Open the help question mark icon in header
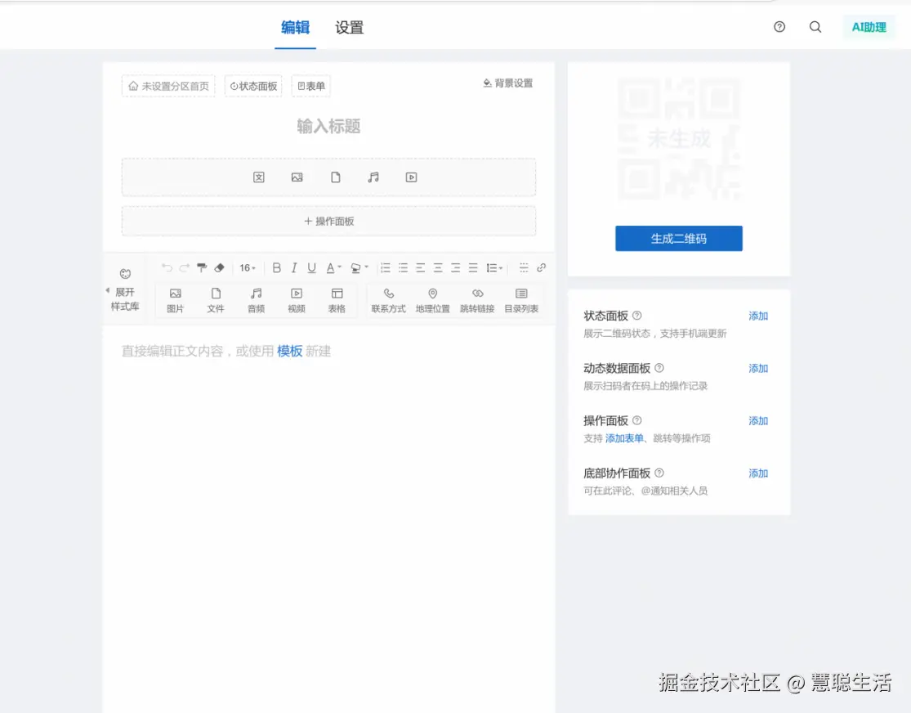This screenshot has width=911, height=713. coord(779,27)
